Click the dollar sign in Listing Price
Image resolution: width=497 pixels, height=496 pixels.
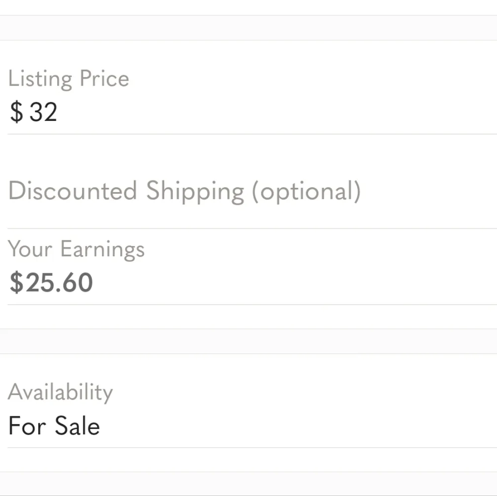coord(16,112)
